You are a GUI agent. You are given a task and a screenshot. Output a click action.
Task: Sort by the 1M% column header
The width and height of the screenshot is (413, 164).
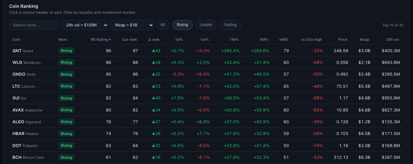point(235,39)
